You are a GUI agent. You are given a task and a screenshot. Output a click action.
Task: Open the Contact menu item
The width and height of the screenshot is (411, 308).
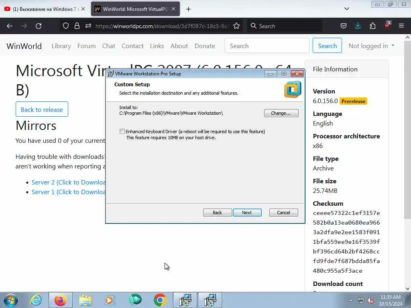(x=132, y=46)
